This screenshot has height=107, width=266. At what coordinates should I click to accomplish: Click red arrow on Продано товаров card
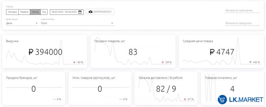coord(163,62)
